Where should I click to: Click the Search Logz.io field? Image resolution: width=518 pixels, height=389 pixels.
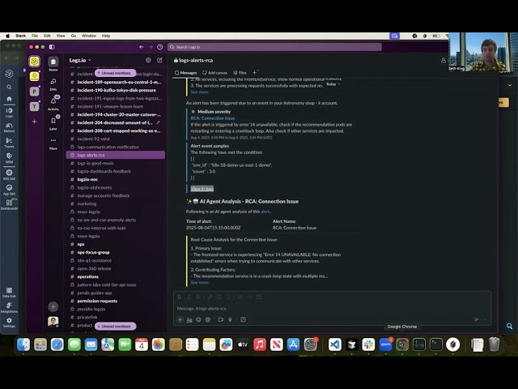274,47
